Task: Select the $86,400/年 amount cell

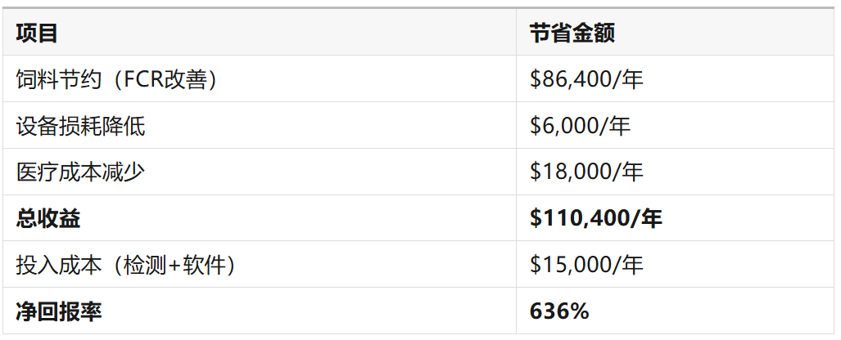Action: click(586, 80)
